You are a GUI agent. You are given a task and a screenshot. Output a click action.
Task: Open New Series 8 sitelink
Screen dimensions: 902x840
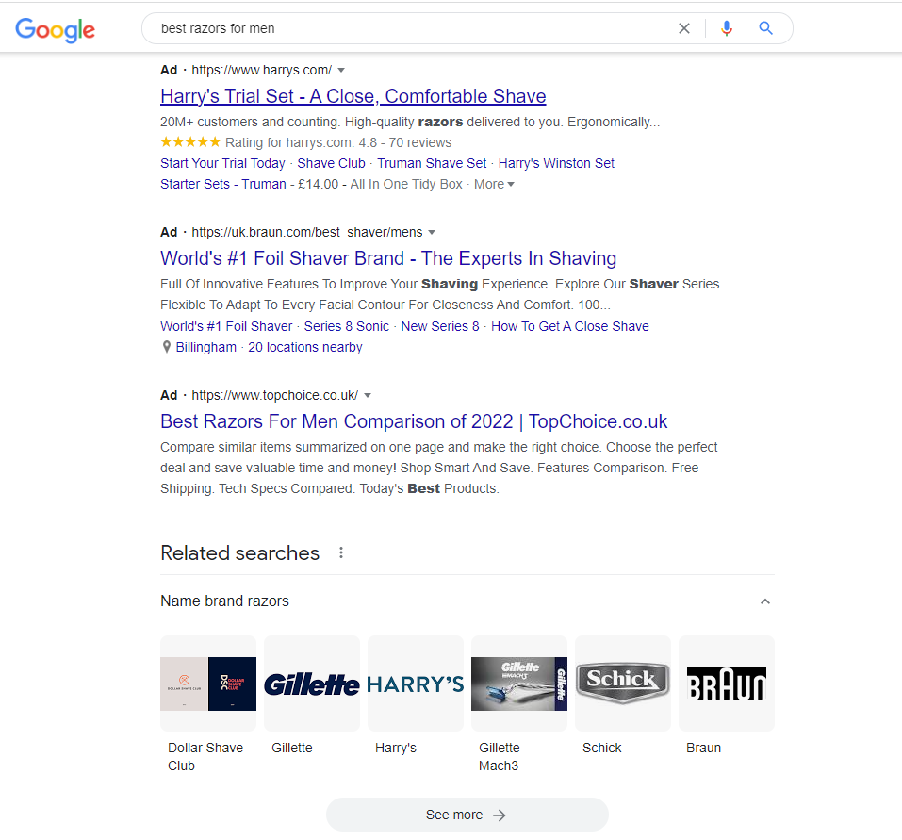pos(440,326)
